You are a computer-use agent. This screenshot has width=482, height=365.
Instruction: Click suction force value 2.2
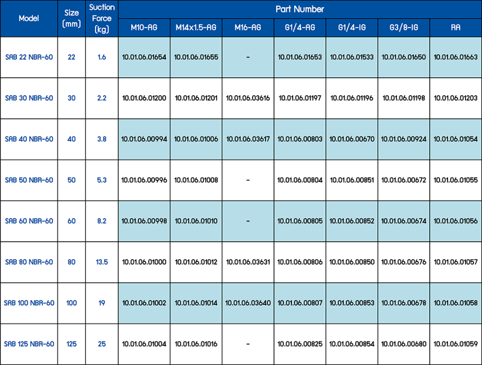click(x=102, y=98)
